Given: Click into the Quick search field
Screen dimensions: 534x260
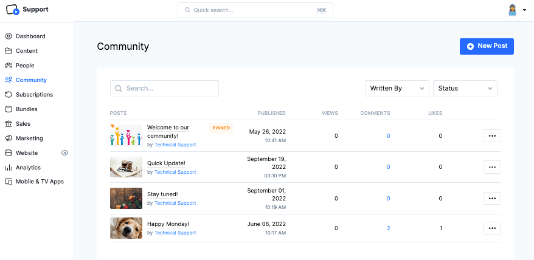Looking at the screenshot, I should tap(255, 10).
